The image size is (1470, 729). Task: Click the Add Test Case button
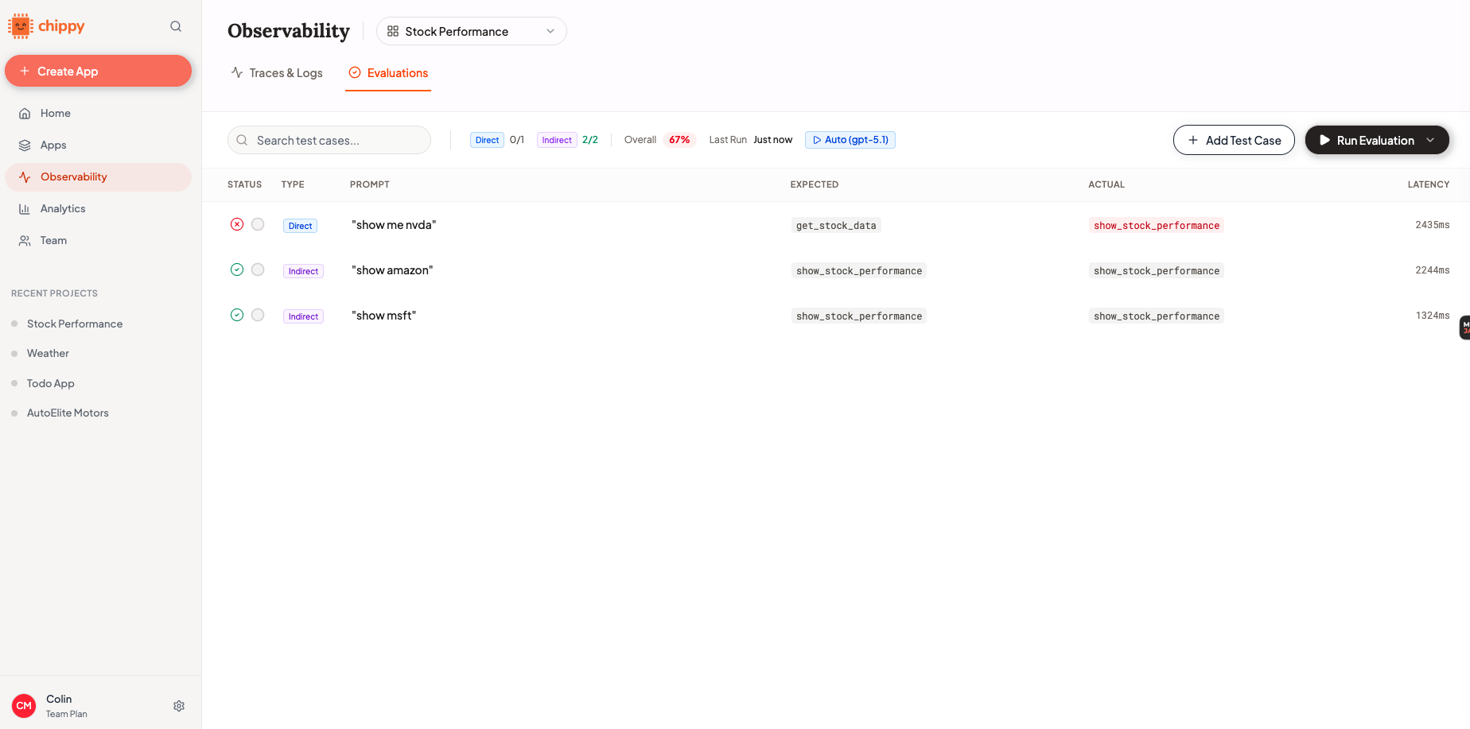[x=1234, y=140]
